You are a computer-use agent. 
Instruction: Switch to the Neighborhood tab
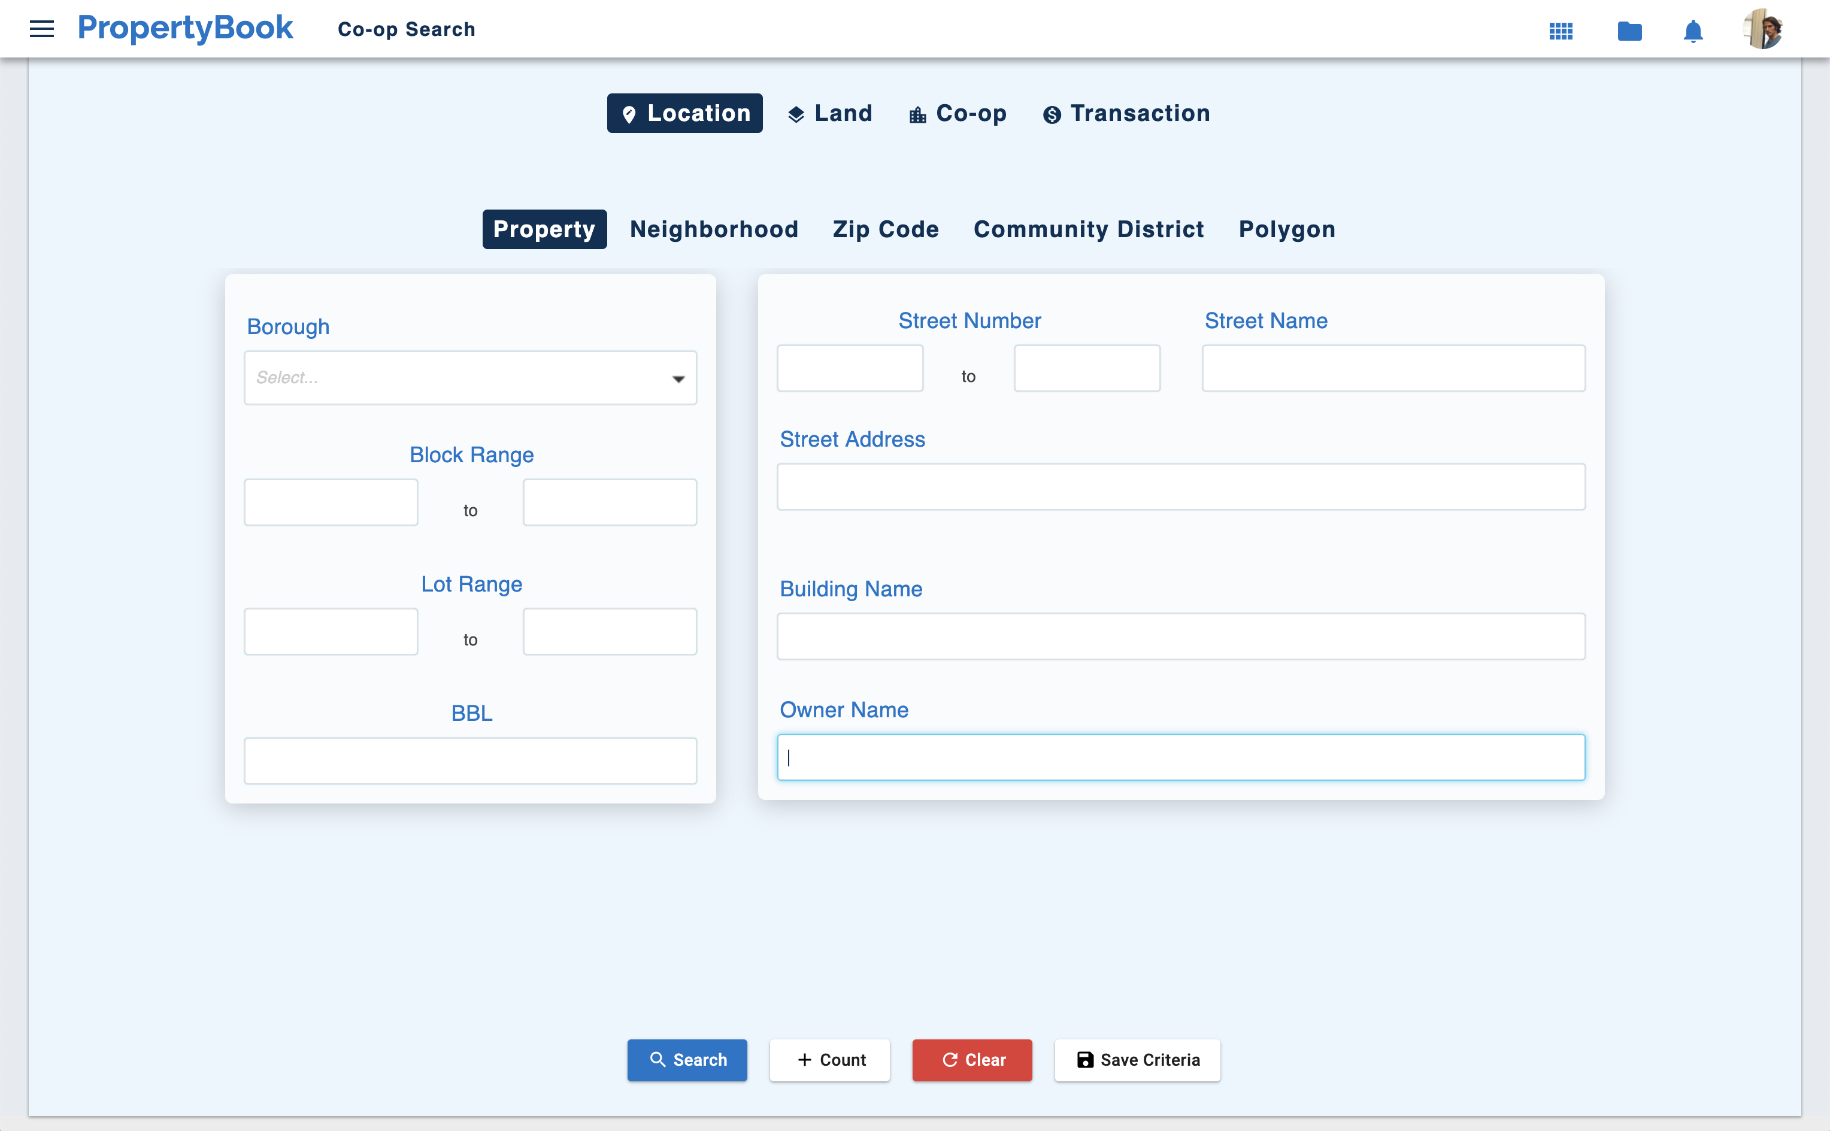pyautogui.click(x=714, y=229)
